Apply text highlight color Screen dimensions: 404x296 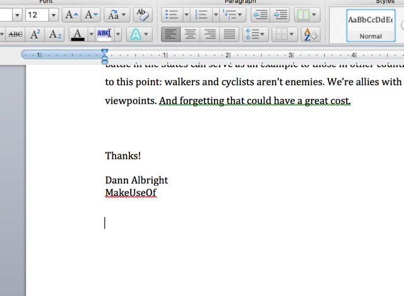point(105,34)
